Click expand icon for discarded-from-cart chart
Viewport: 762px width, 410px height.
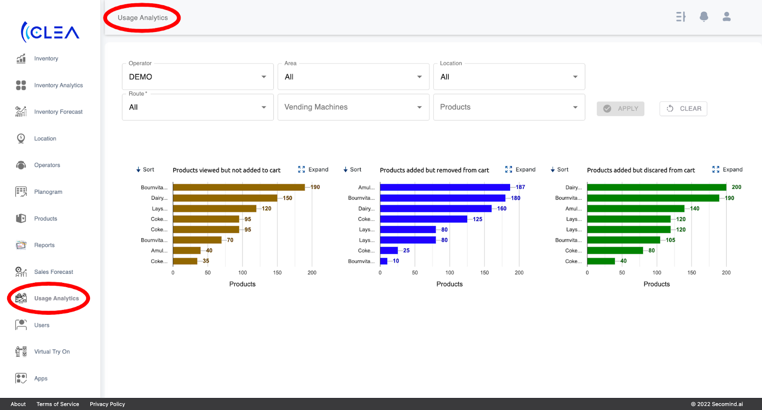pyautogui.click(x=716, y=170)
